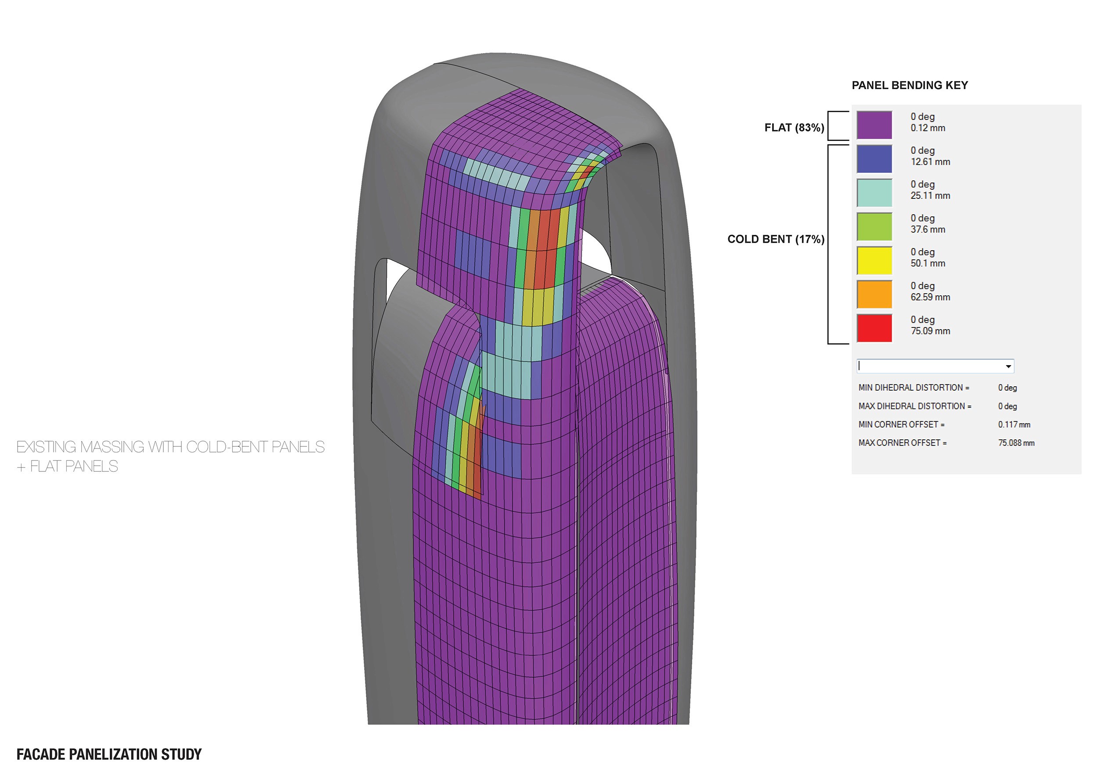The image size is (1098, 776).
Task: Click the PANEL BENDING KEY heading
Action: click(910, 86)
